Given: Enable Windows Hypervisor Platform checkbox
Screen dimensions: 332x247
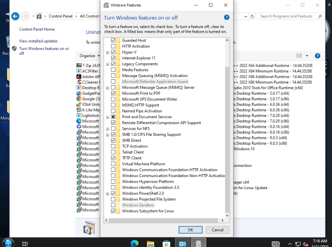Looking at the screenshot, I should (113, 181).
